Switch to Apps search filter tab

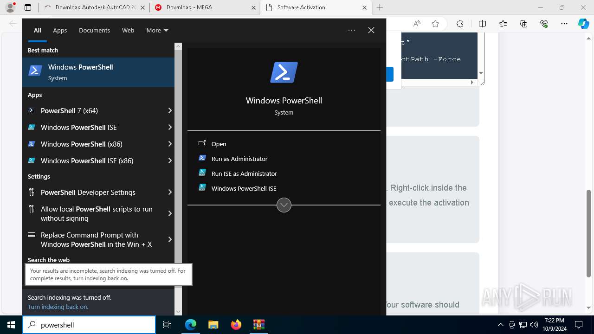[x=60, y=30]
